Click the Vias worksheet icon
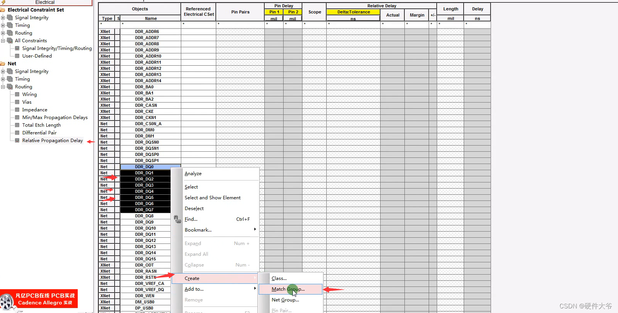618x313 pixels. [17, 102]
